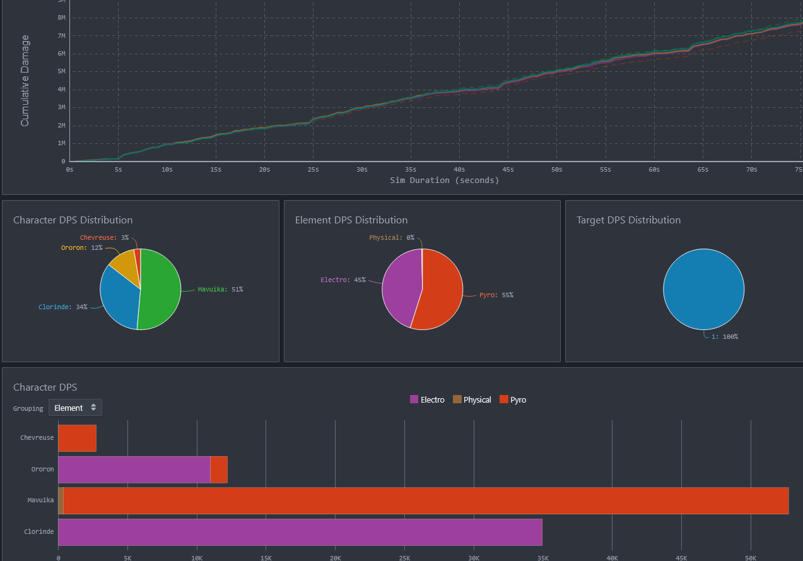Toggle the Electro legend entry

coord(427,399)
